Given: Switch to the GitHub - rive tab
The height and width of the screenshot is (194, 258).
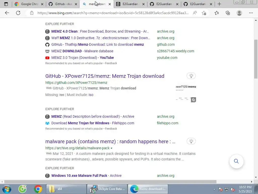Looking at the screenshot, I should 63,4.
